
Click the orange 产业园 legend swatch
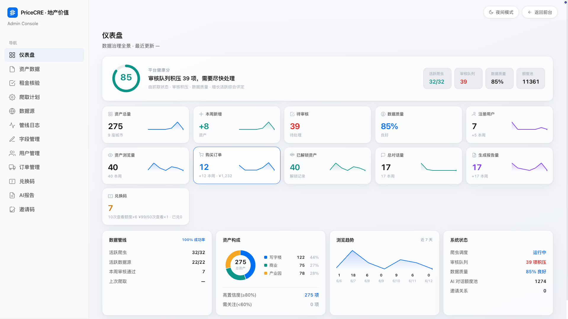coord(266,273)
